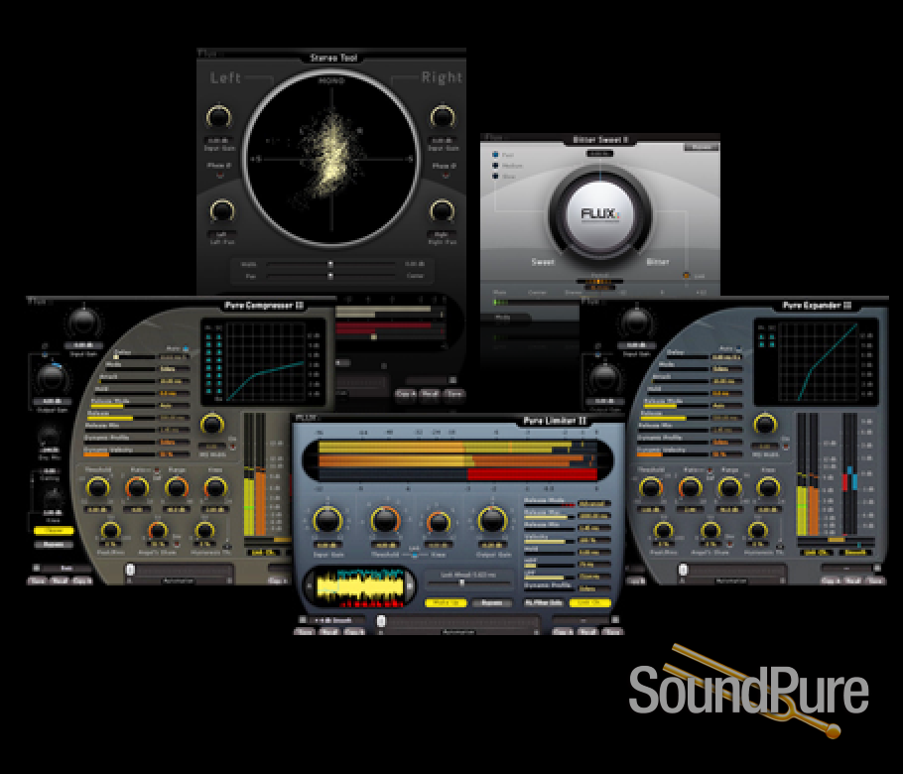Image resolution: width=903 pixels, height=774 pixels.
Task: Adjust the Left Input Gain knob in Stereo Tool
Action: point(219,117)
